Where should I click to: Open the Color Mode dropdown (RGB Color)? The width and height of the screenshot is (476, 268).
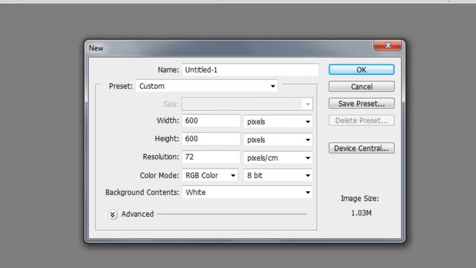210,175
